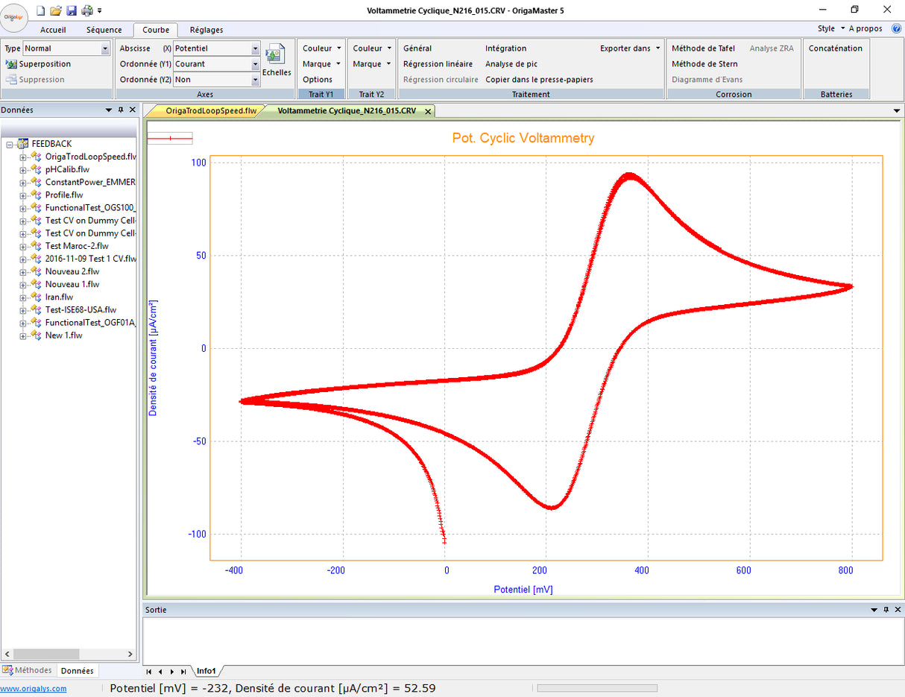
Task: Pin the Données panel
Action: tap(121, 110)
